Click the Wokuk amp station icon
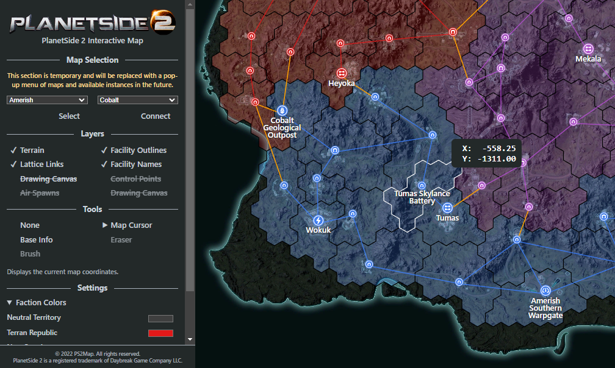Screen dimensions: 615x368 (x=318, y=221)
